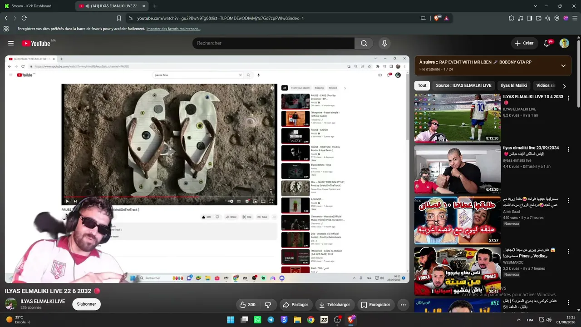Show the browser sidebar panel
The image size is (581, 327).
pyautogui.click(x=530, y=18)
